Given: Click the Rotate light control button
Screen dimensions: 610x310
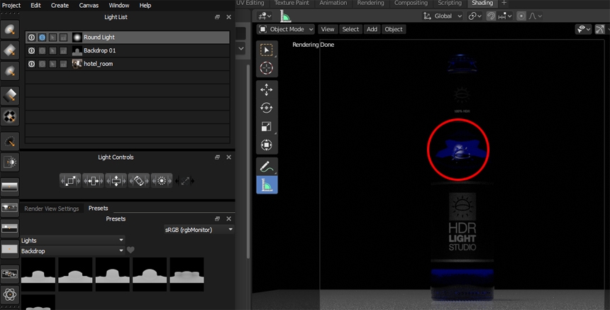Looking at the screenshot, I should (139, 181).
